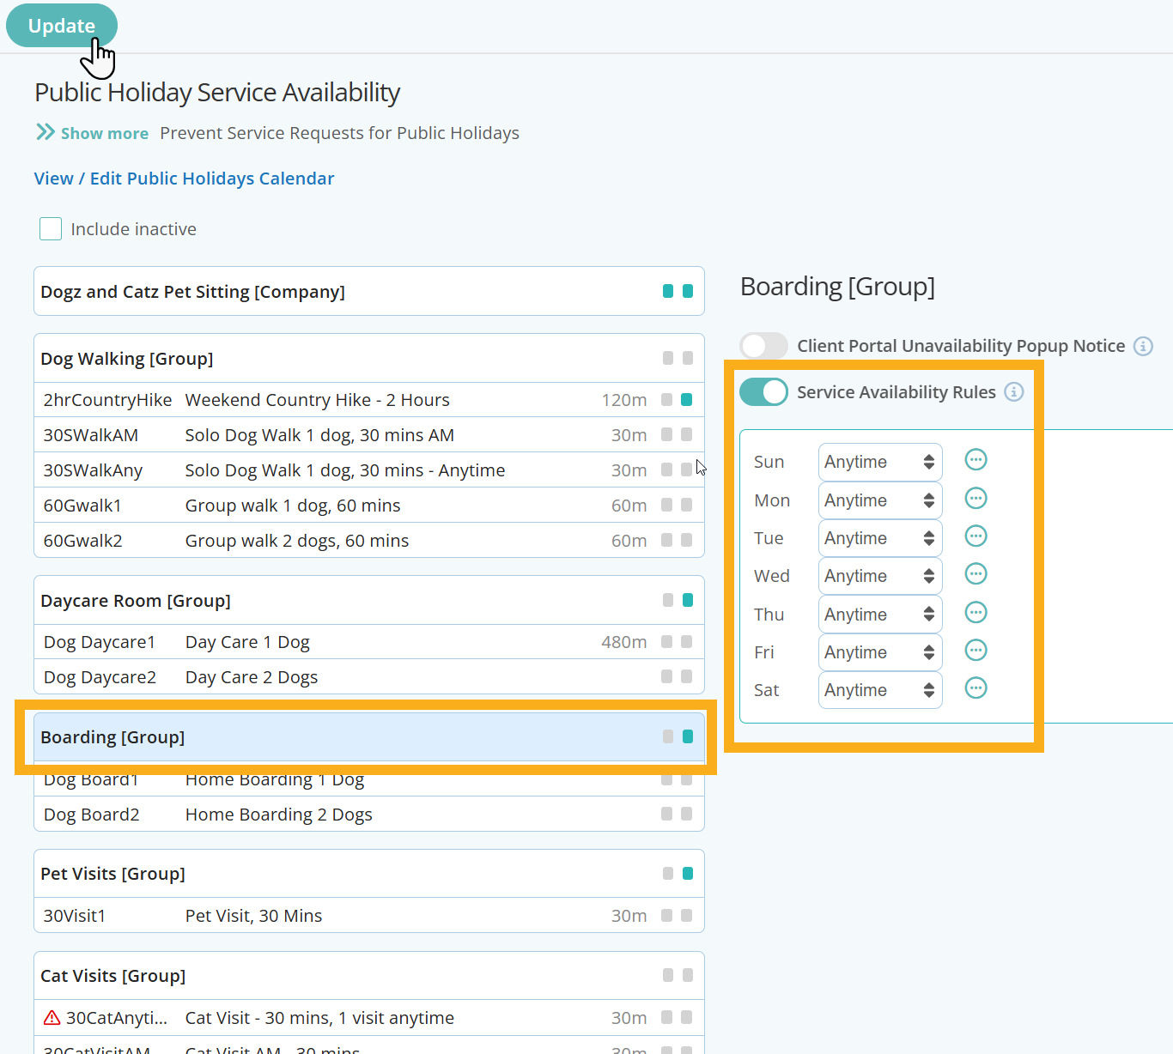1173x1054 pixels.
Task: Open options menu for Saturday availability rule
Action: [x=975, y=688]
